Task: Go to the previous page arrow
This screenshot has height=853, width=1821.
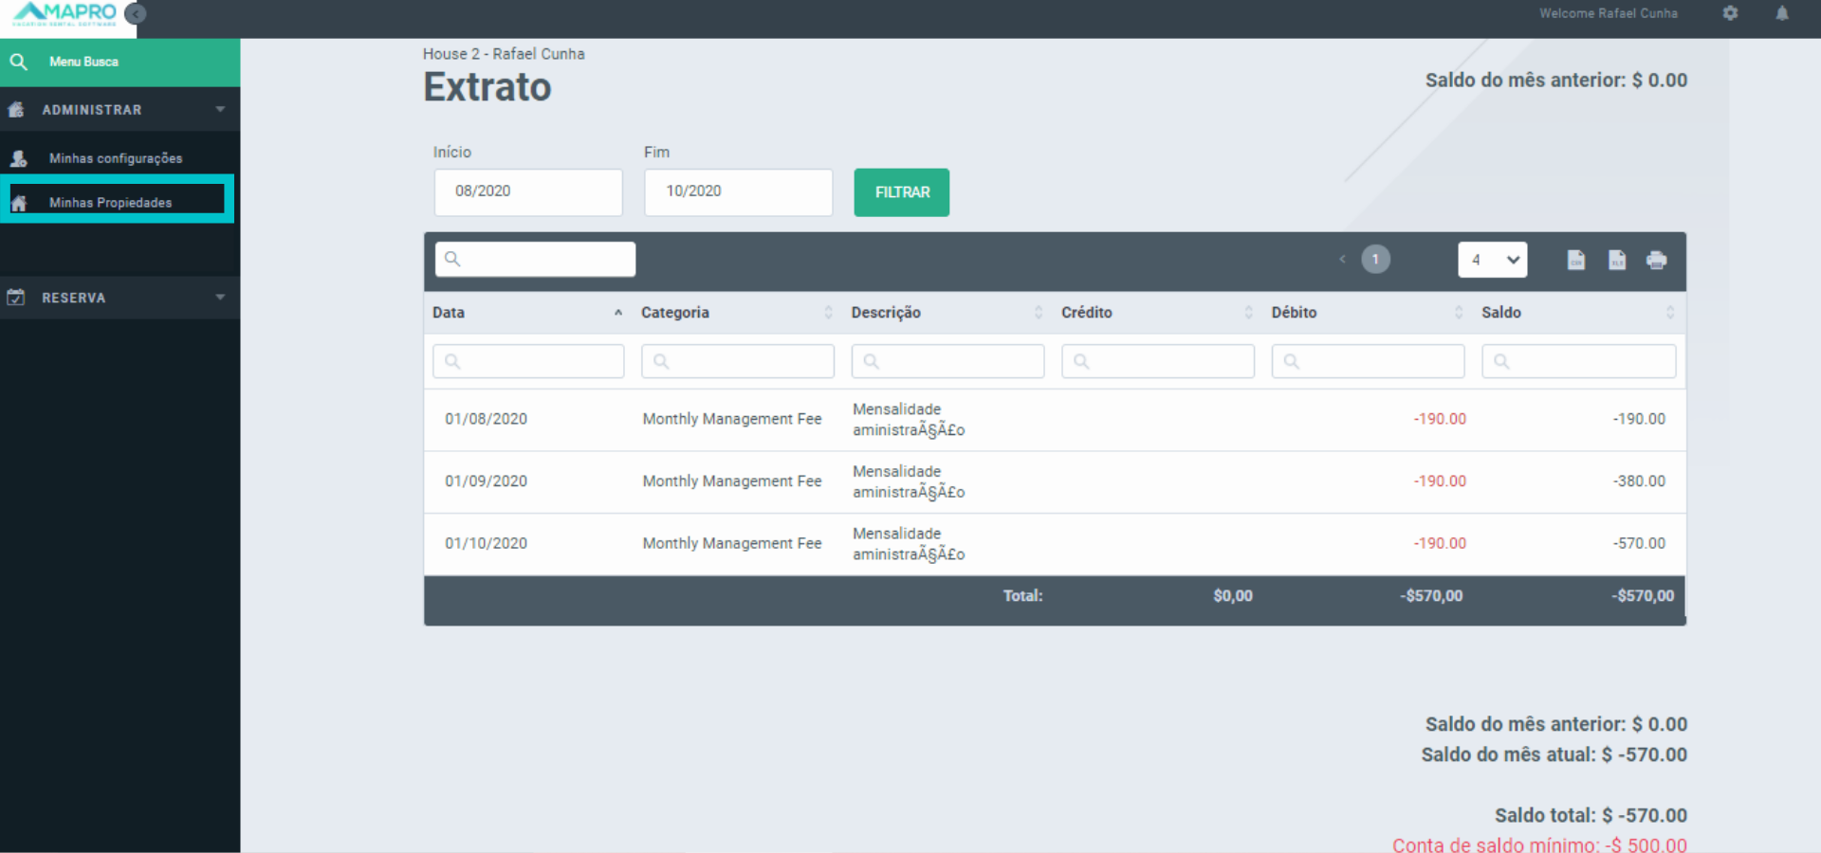Action: click(1342, 259)
